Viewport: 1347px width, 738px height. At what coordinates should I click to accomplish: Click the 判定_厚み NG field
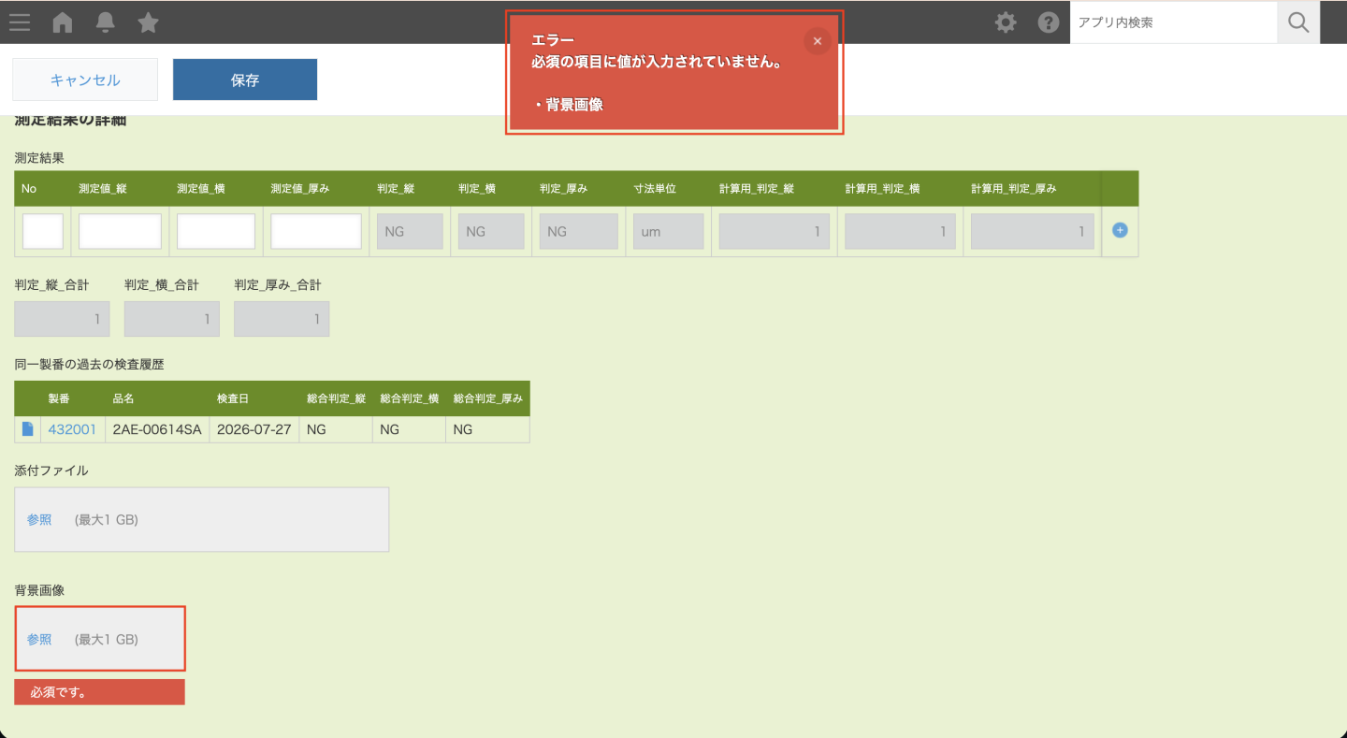pos(579,231)
